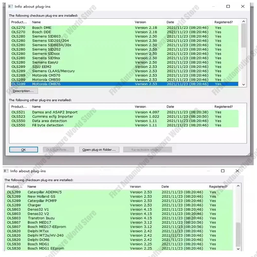
Task: Select the New Holland GS row
Action: (120, 197)
